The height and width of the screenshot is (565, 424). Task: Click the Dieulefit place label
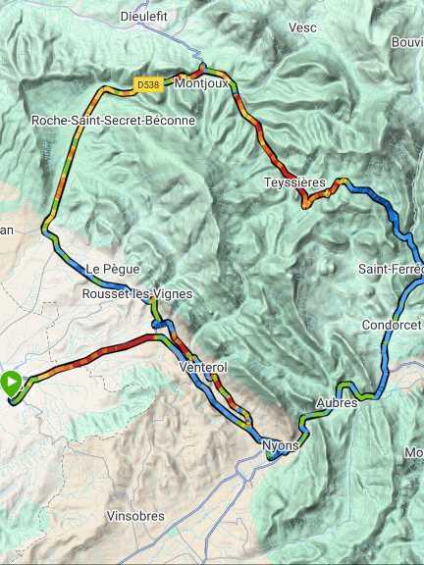click(144, 17)
